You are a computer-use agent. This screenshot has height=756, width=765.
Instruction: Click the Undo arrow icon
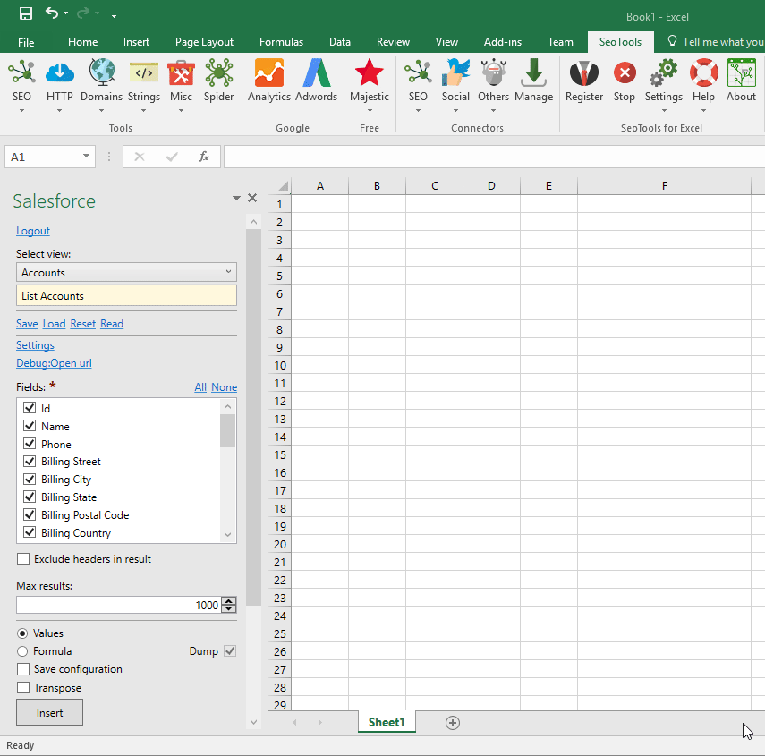[52, 13]
